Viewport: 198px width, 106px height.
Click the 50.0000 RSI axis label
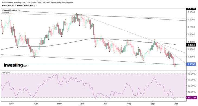click(x=192, y=86)
